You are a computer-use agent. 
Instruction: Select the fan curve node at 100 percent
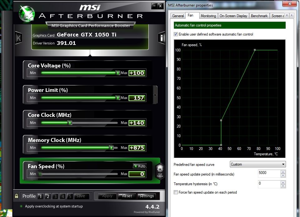255,50
